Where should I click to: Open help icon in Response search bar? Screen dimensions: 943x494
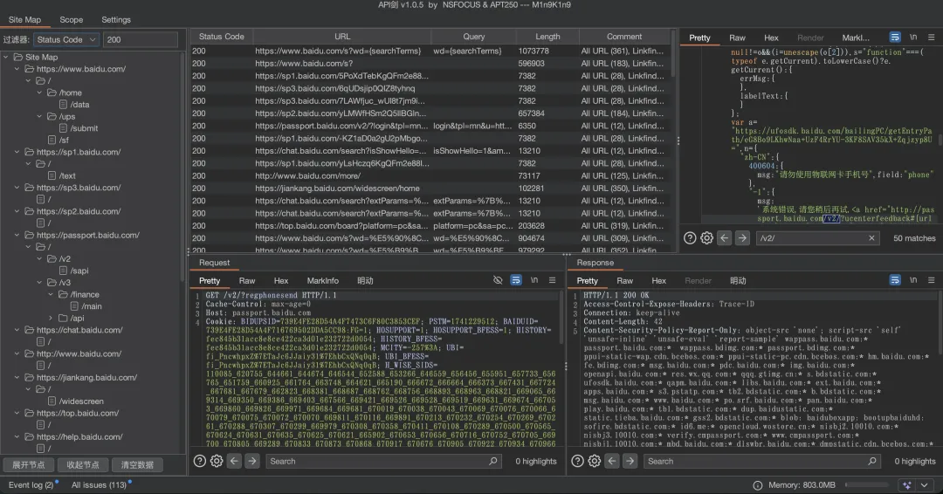click(x=577, y=461)
